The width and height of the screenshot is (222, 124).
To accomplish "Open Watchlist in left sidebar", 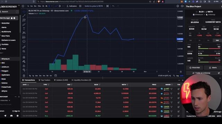I will coord(6,23).
